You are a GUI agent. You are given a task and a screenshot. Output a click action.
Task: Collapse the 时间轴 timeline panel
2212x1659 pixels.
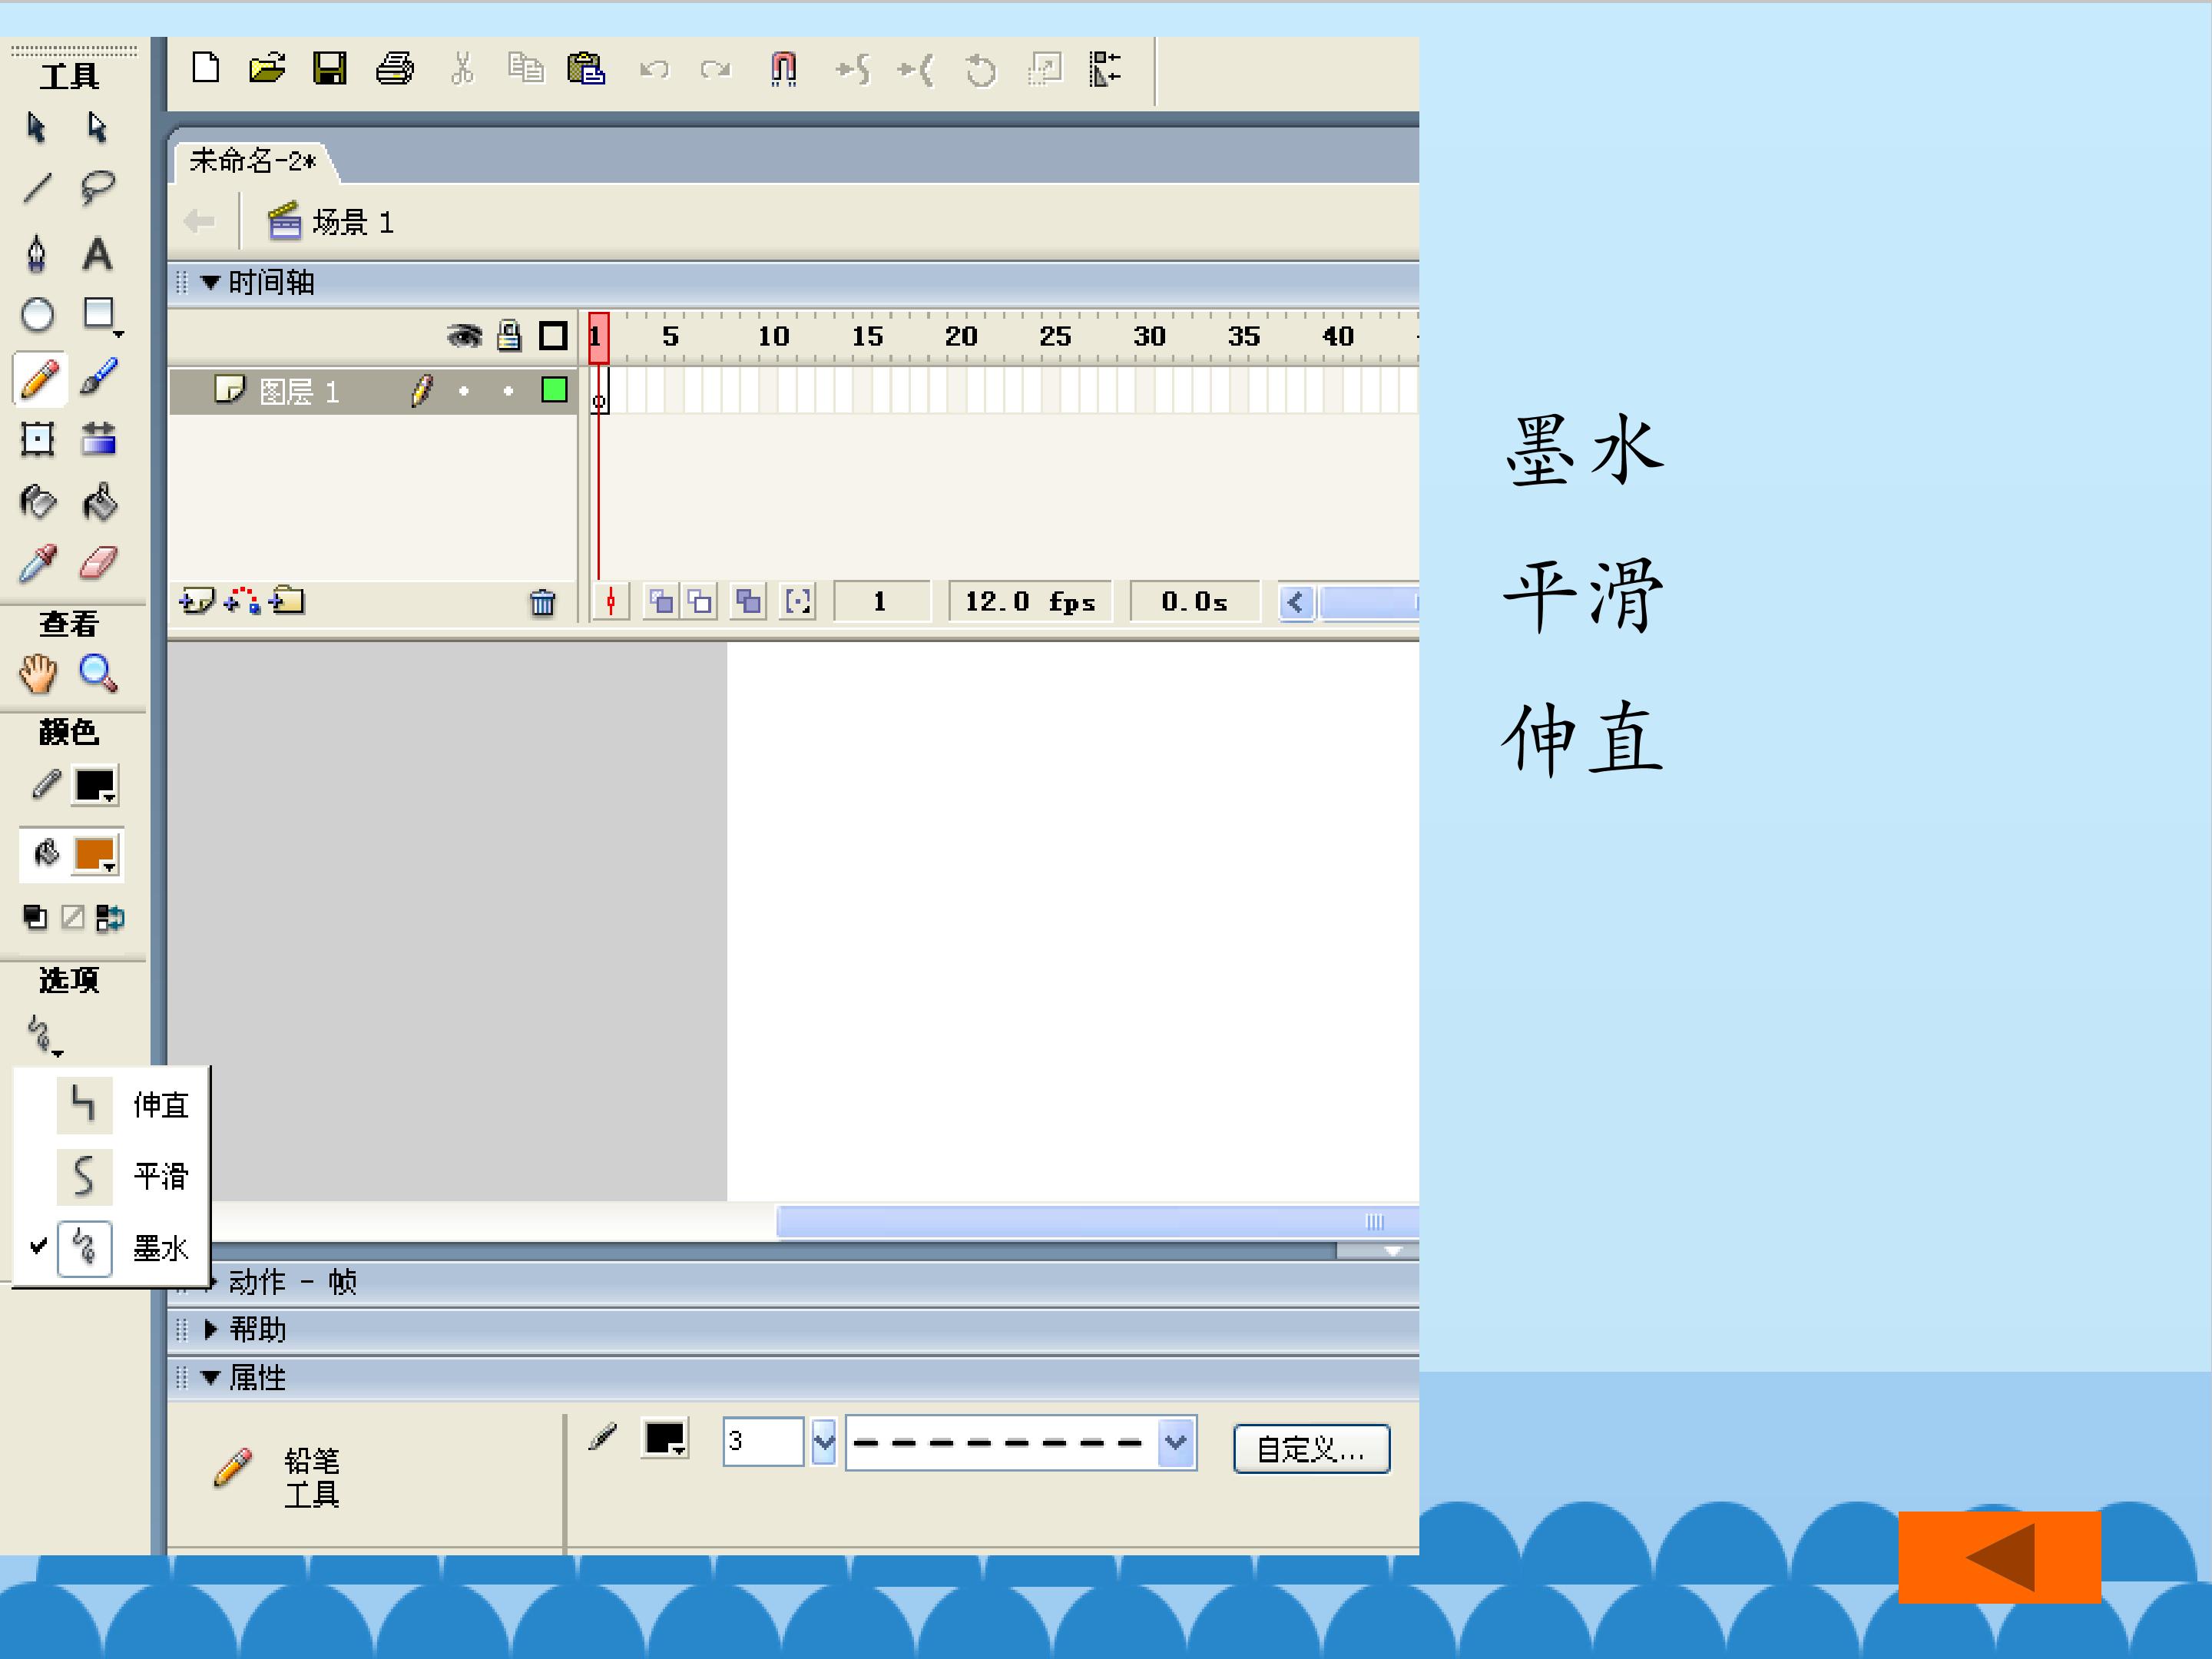211,283
